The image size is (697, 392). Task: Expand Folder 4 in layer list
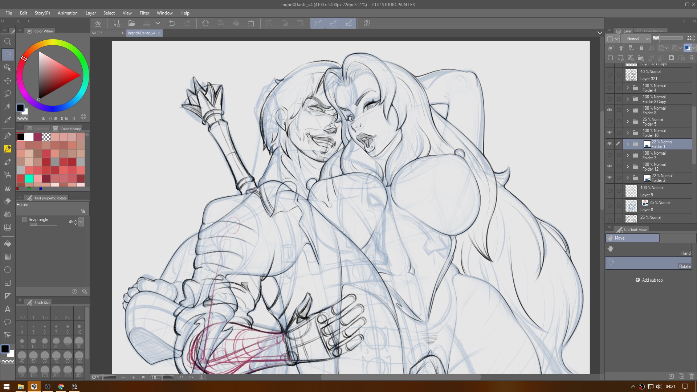[628, 88]
